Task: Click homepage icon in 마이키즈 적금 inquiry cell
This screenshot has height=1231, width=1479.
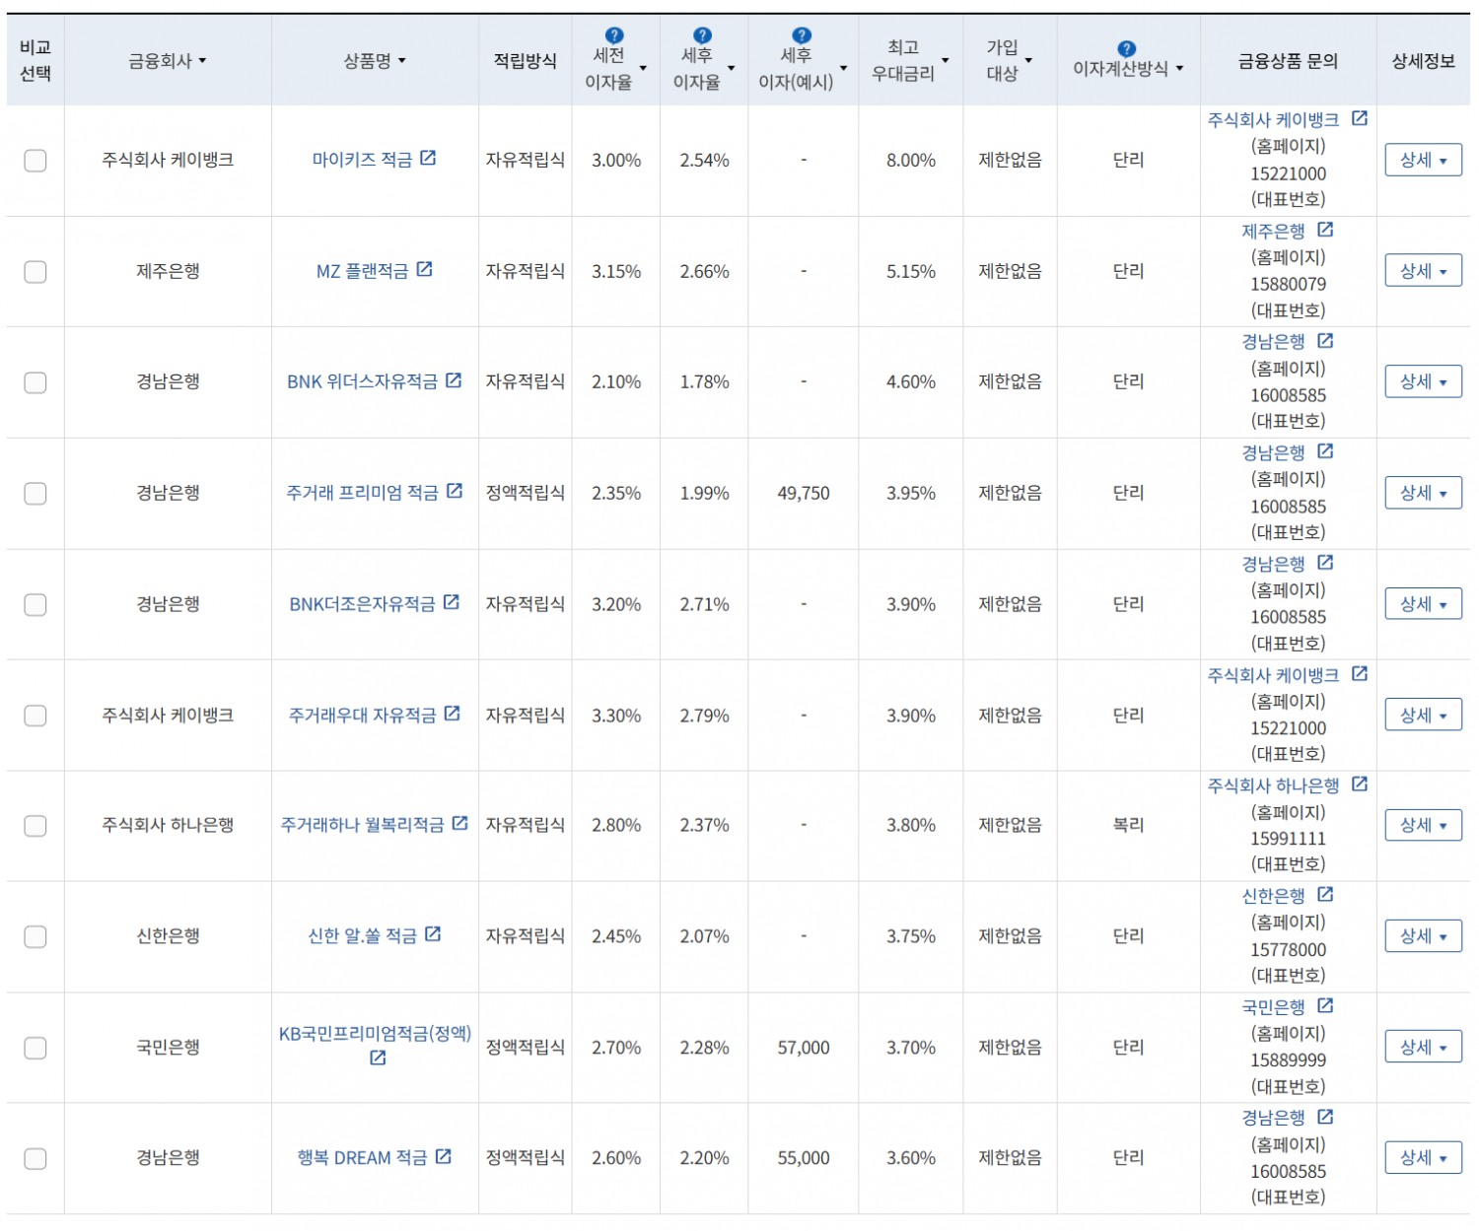Action: 1360,118
